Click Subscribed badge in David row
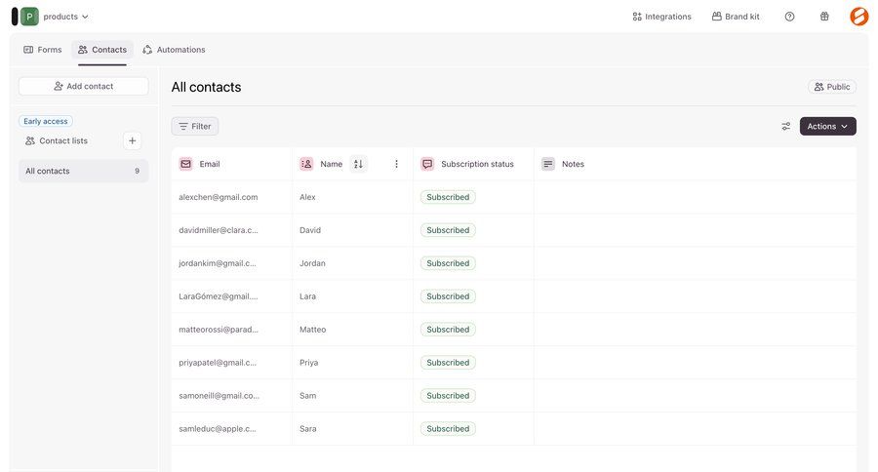 tap(448, 230)
